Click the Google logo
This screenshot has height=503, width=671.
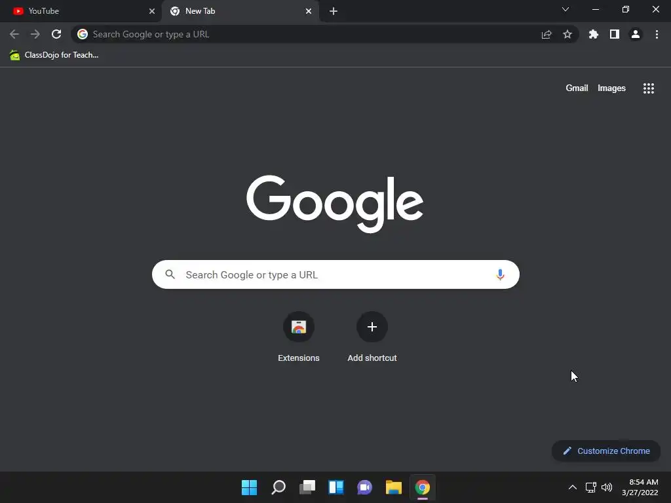335,204
